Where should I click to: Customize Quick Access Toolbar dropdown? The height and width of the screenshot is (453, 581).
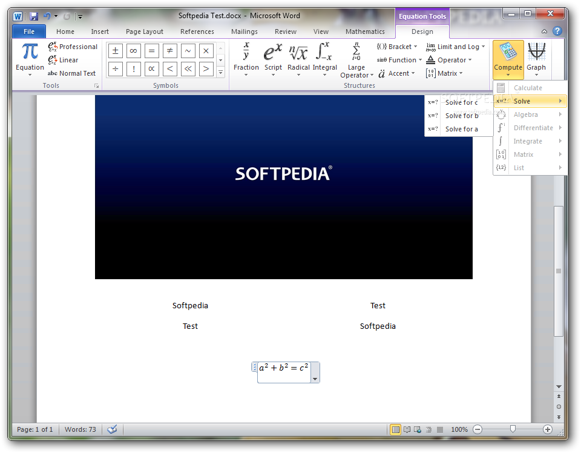point(80,17)
